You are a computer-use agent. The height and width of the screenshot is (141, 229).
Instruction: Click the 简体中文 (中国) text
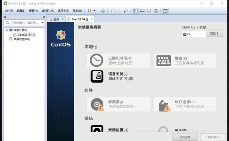pyautogui.click(x=121, y=79)
